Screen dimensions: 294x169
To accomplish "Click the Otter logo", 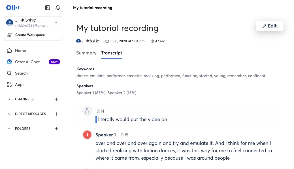I will pos(13,7).
